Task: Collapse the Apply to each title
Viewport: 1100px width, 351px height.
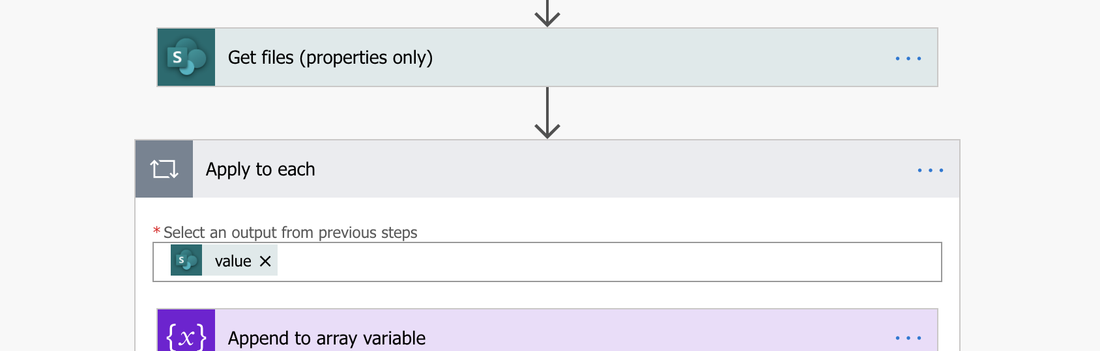Action: [x=261, y=169]
